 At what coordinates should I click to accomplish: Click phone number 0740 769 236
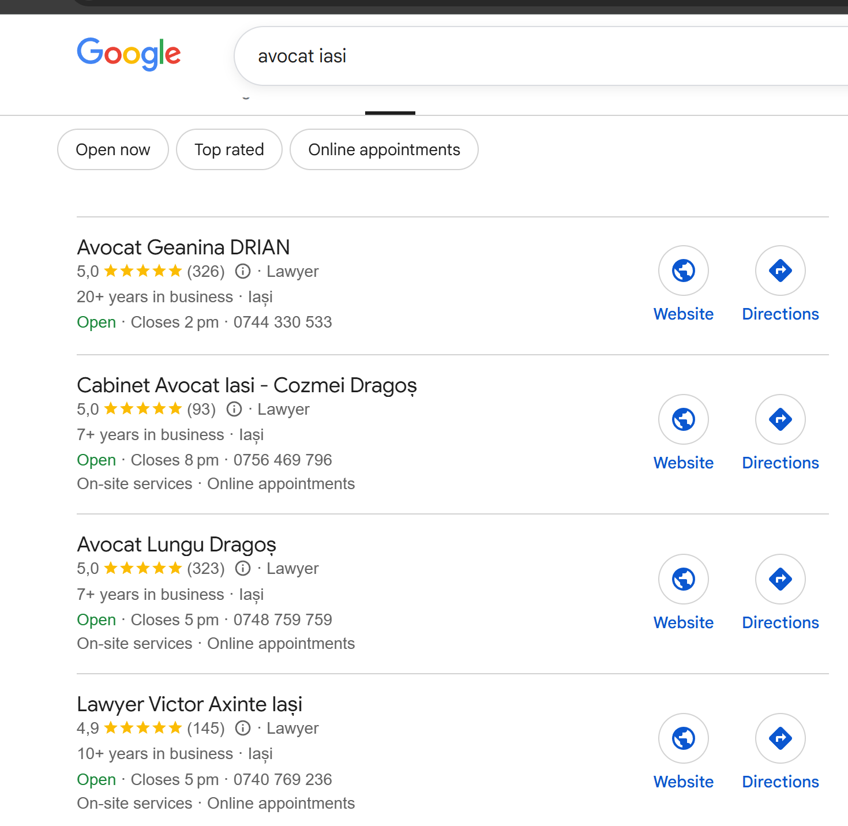283,779
